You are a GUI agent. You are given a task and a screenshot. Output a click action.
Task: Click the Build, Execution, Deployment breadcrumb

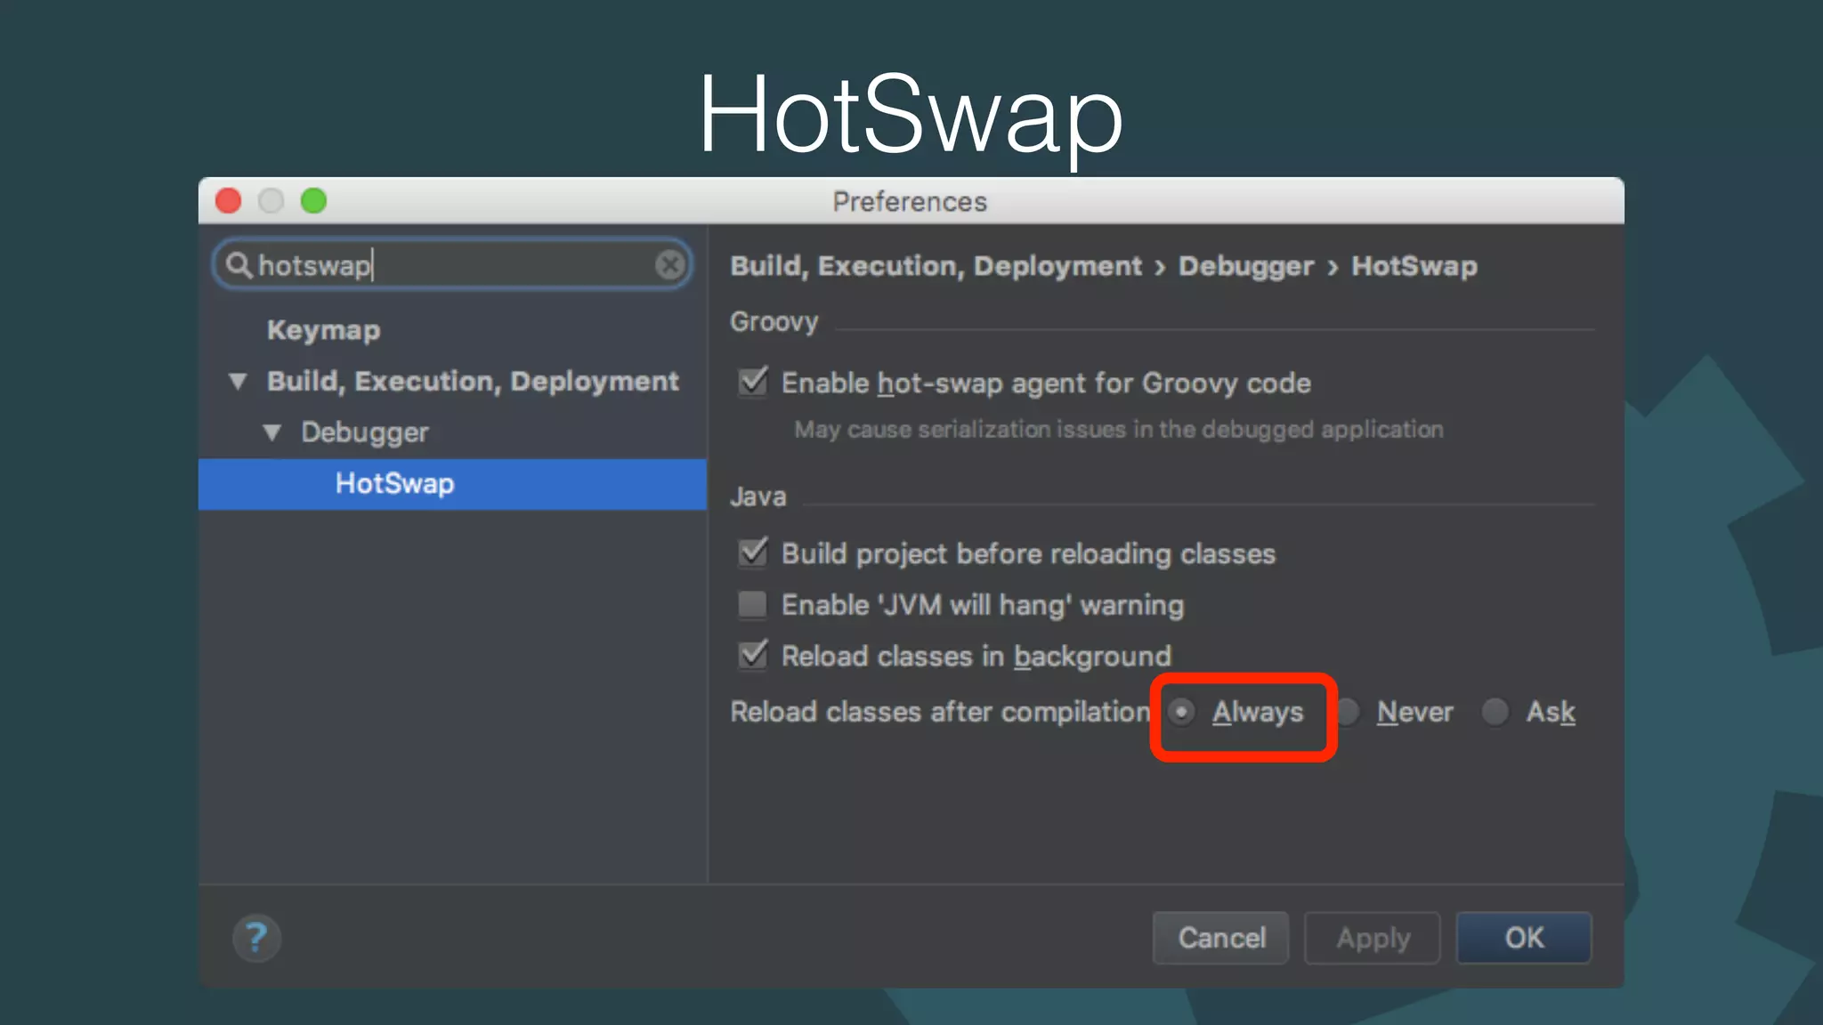pos(936,266)
